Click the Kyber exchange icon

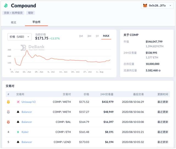point(18,132)
